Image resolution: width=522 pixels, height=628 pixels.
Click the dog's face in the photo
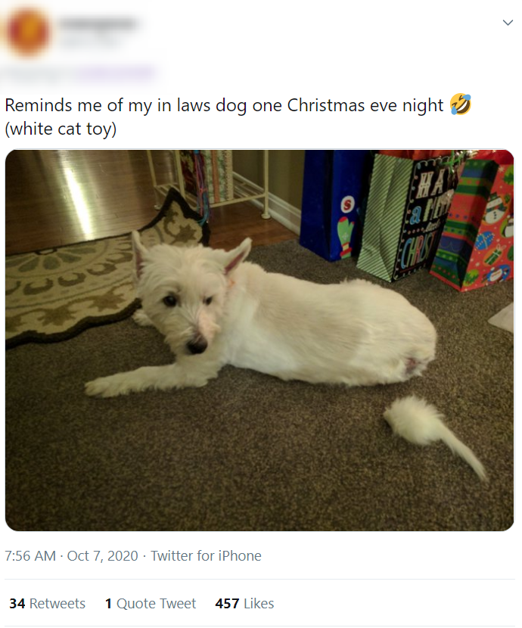click(x=184, y=304)
